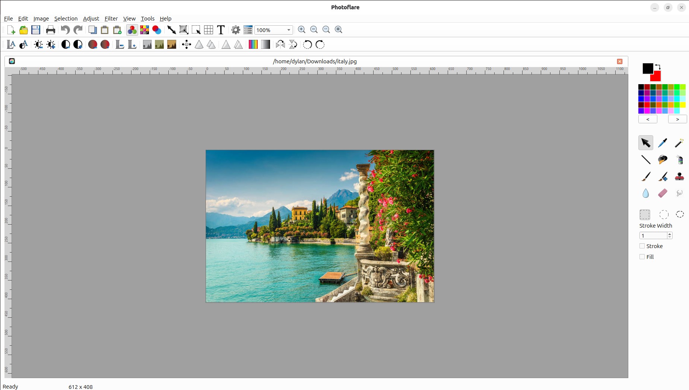Close the italy.jpg document tab
The width and height of the screenshot is (689, 390).
(x=620, y=61)
